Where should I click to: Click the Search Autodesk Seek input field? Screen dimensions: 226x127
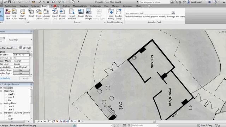[148, 13]
